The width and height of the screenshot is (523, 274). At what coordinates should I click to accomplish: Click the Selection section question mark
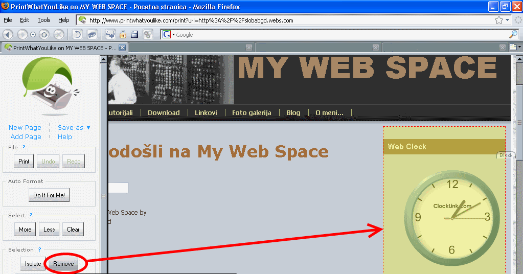click(x=39, y=249)
